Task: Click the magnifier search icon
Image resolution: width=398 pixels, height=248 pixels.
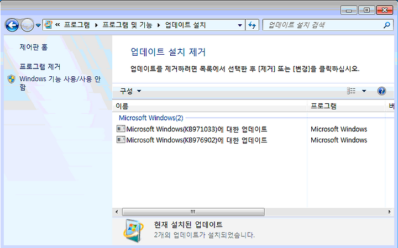Action: pyautogui.click(x=387, y=25)
